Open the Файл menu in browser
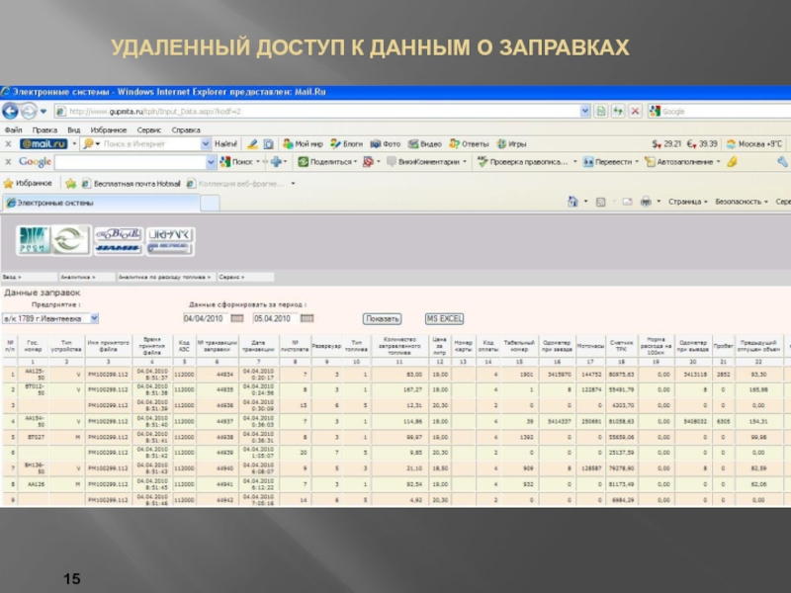 (13, 129)
